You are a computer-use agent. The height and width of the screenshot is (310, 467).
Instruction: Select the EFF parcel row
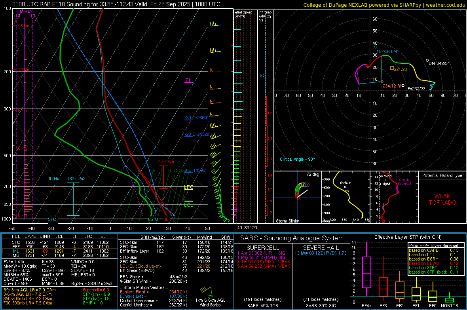pos(60,247)
